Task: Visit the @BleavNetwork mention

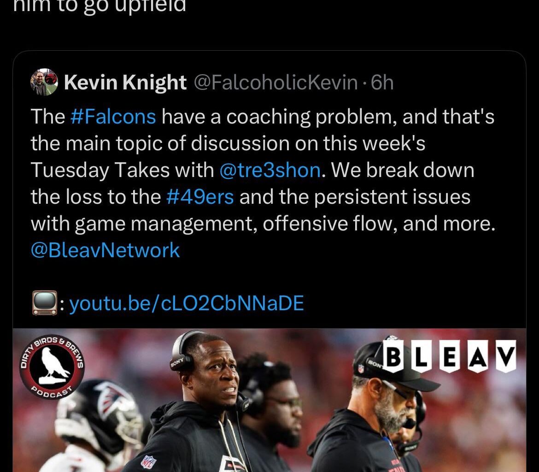Action: pyautogui.click(x=105, y=250)
